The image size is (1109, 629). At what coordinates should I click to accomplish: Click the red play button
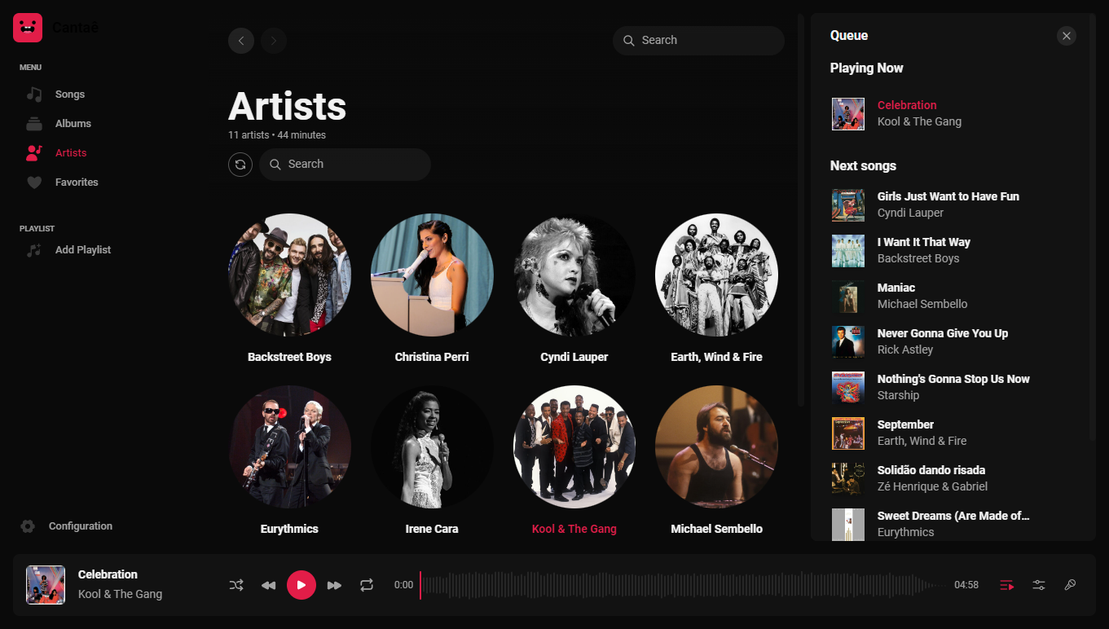coord(301,585)
